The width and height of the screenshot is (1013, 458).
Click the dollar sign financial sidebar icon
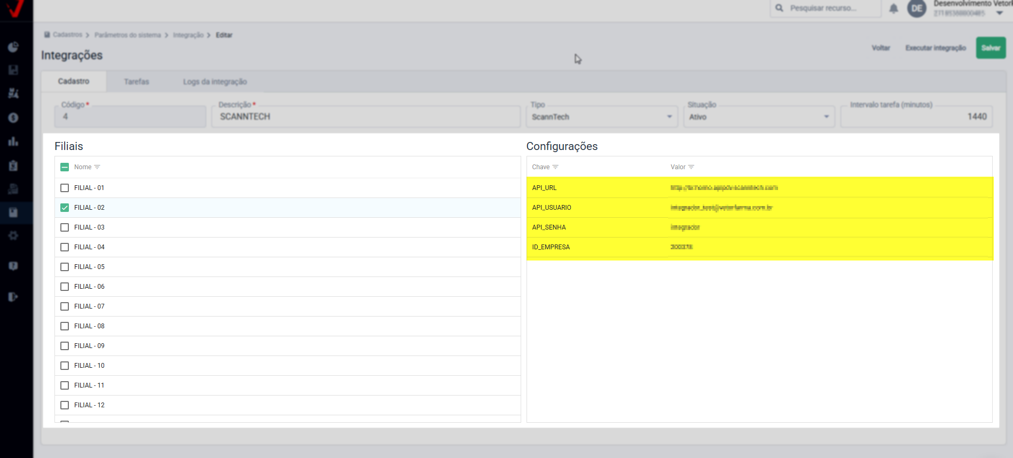(13, 118)
